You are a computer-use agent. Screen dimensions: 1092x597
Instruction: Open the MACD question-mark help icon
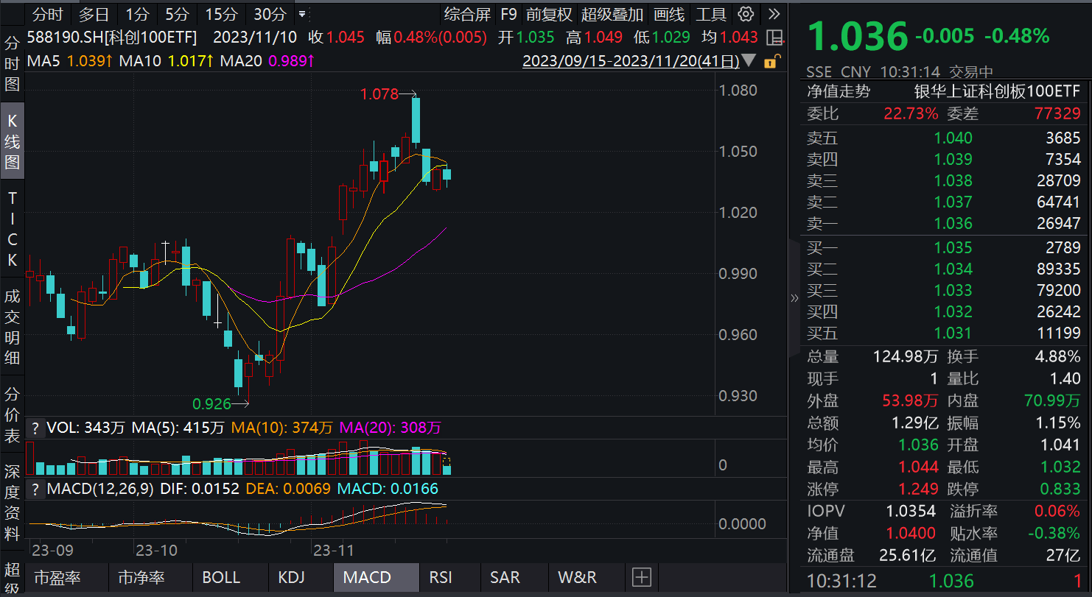click(35, 489)
